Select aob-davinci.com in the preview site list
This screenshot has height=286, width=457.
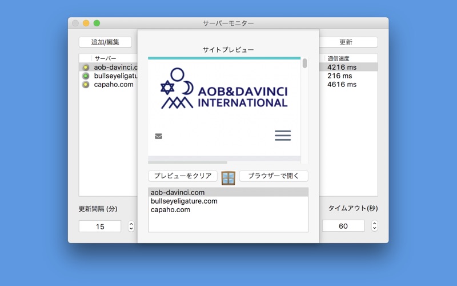coord(228,192)
